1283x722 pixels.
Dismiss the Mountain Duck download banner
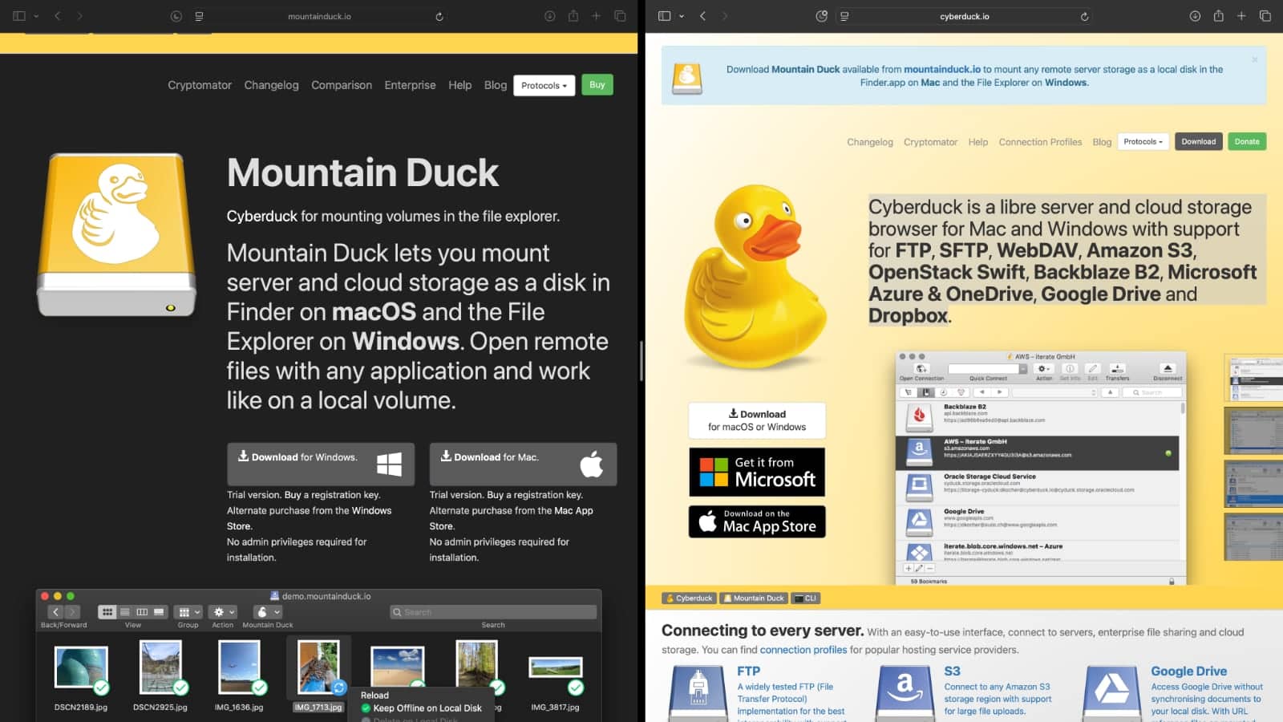pos(1255,59)
